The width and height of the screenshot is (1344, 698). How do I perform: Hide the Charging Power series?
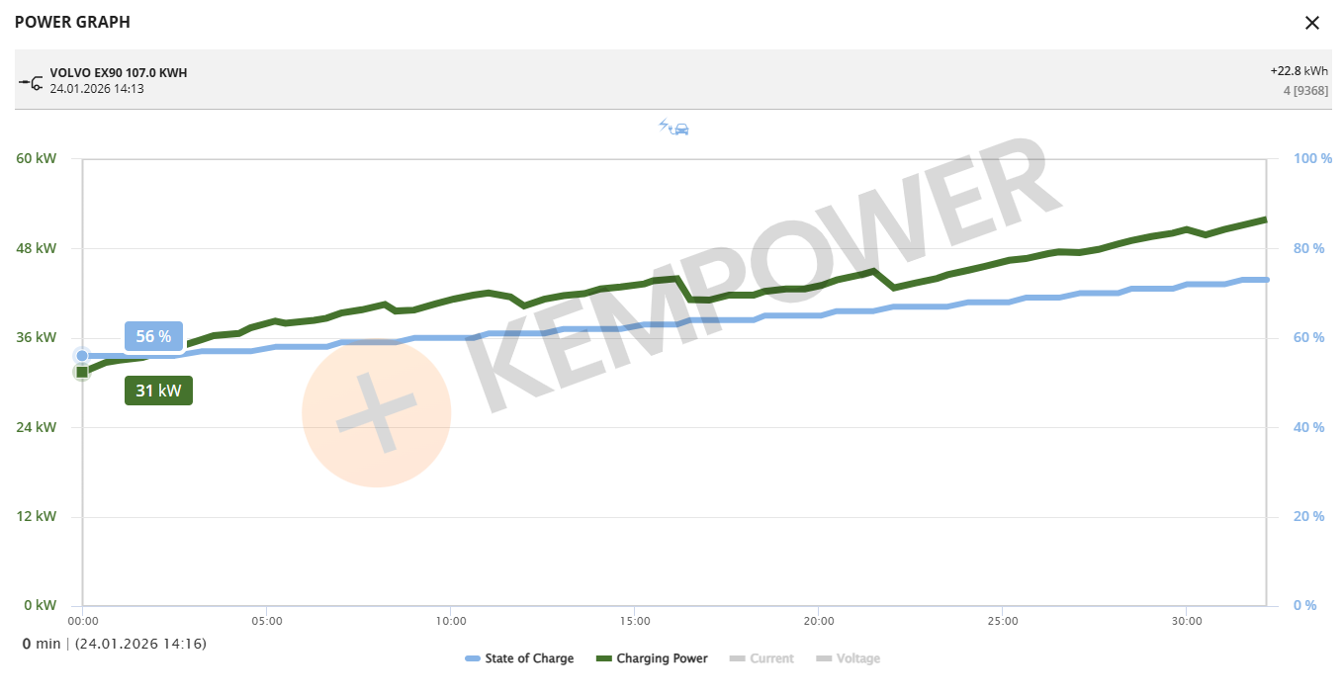tap(652, 658)
